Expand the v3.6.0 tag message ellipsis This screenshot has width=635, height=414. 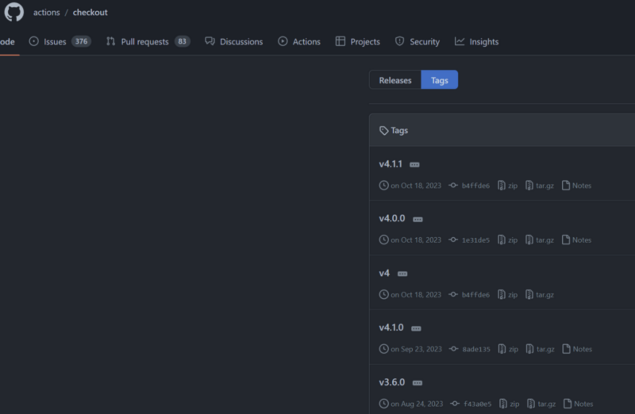(x=418, y=383)
